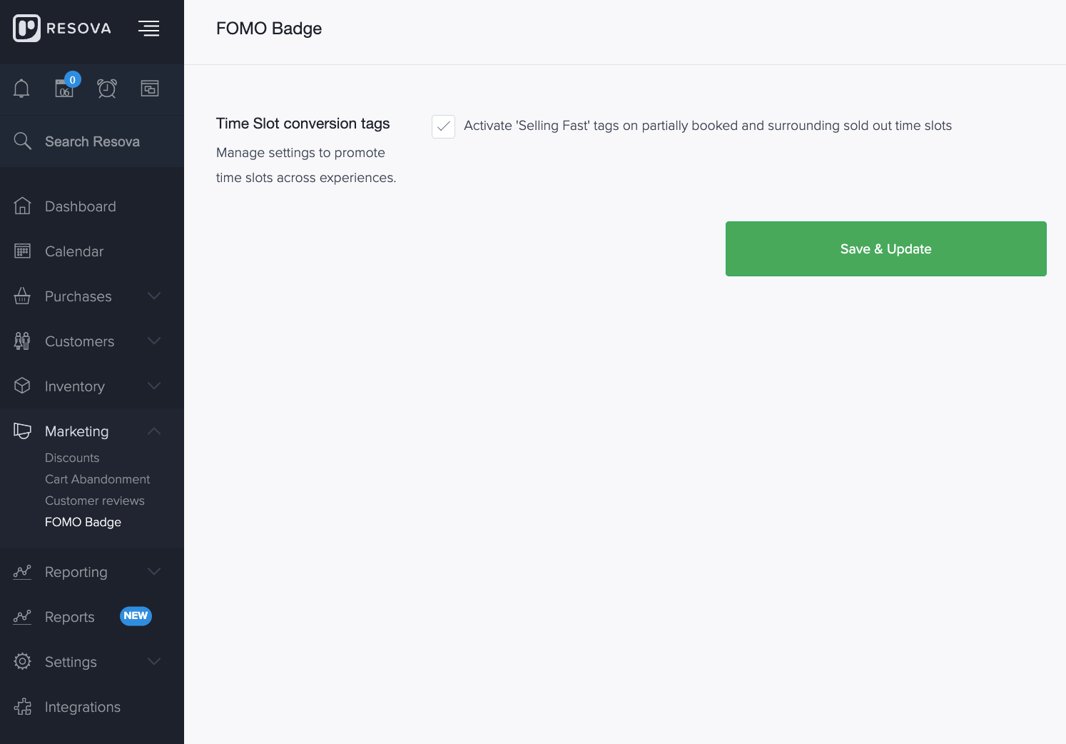Open the notifications bell icon

point(21,89)
